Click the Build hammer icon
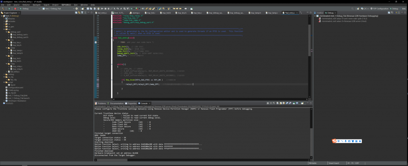This screenshot has height=166, width=408. (x=3, y=8)
